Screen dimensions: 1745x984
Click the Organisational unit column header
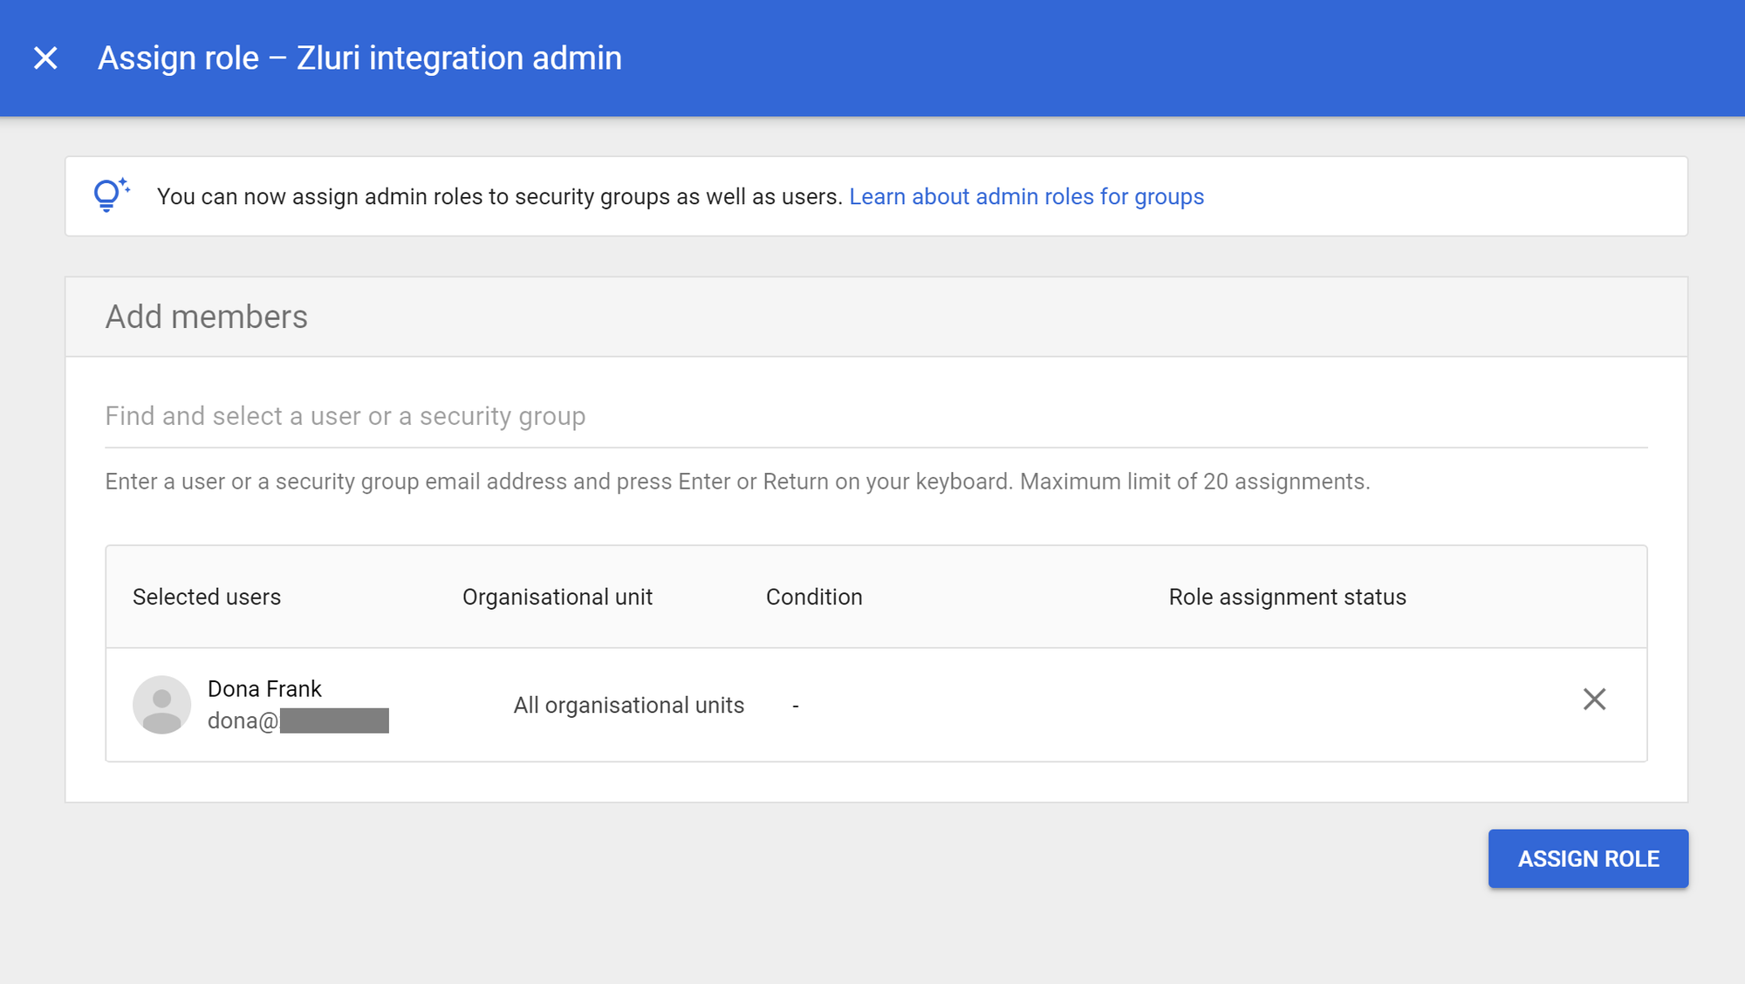click(557, 598)
